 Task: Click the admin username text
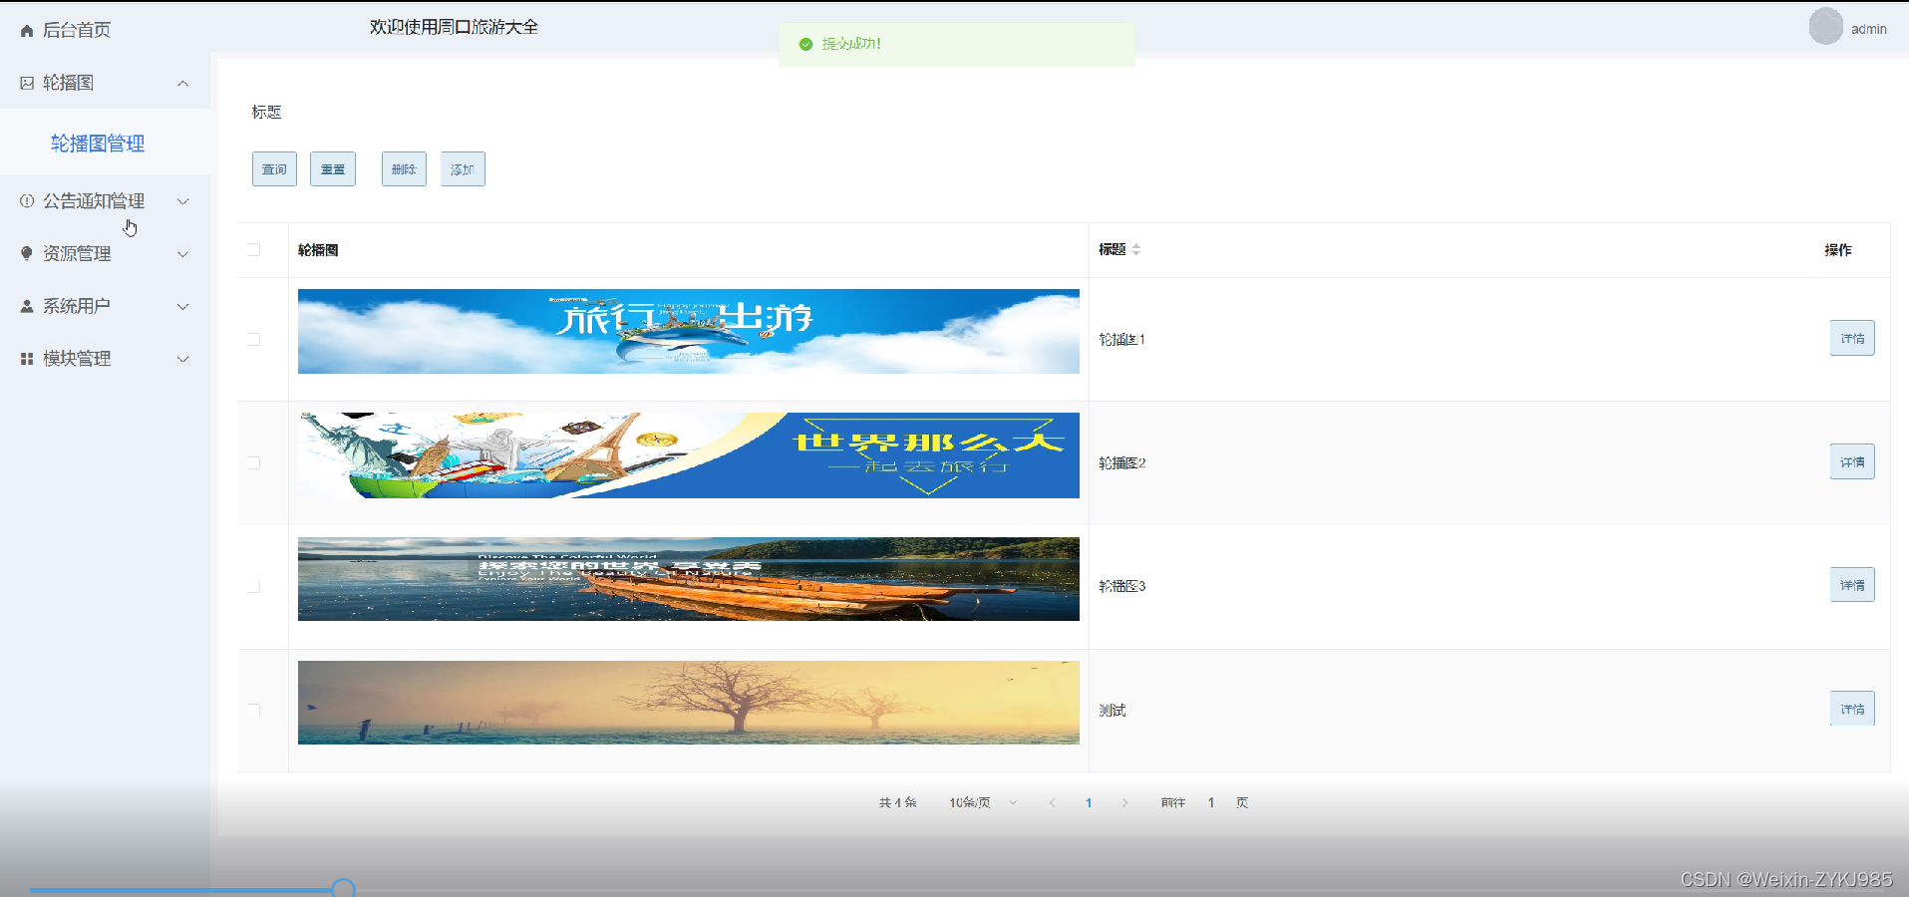(x=1869, y=29)
